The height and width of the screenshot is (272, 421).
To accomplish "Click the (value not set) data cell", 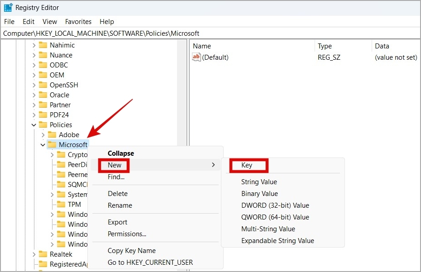I will pyautogui.click(x=396, y=57).
